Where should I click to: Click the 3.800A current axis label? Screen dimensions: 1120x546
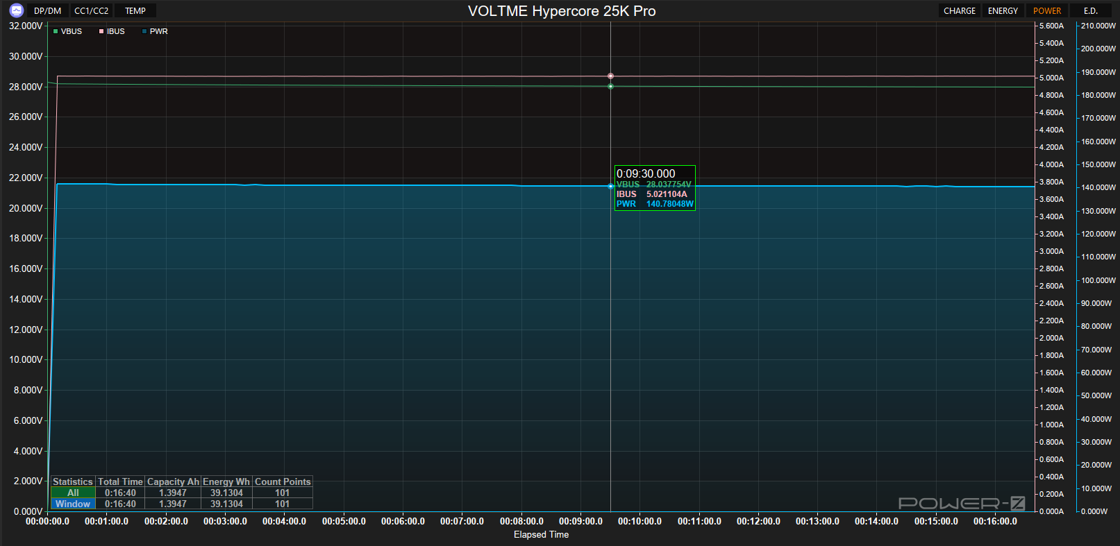pyautogui.click(x=1051, y=182)
